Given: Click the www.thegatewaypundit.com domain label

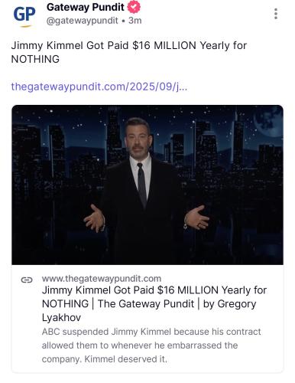Looking at the screenshot, I should (x=102, y=278).
